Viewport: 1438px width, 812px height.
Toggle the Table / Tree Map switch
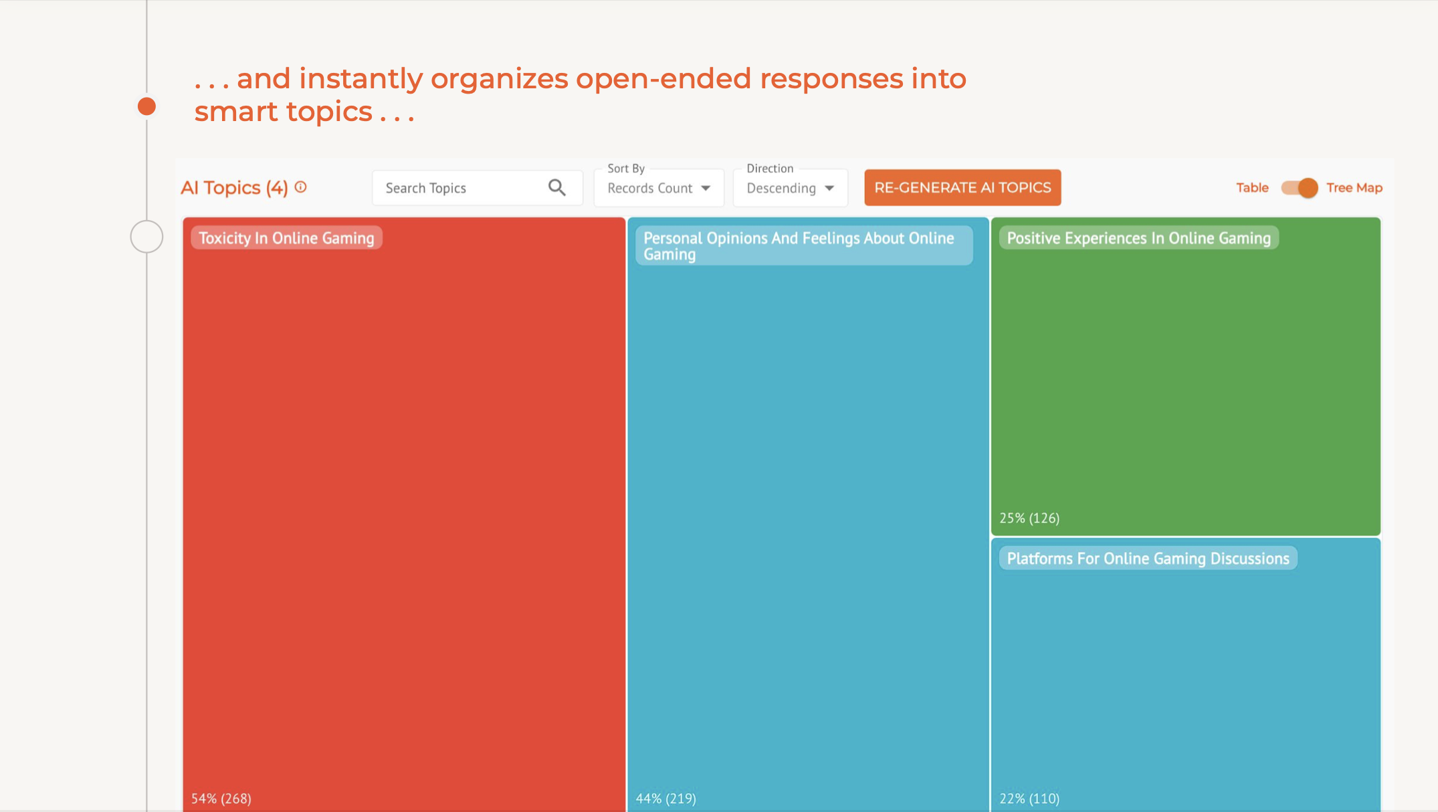click(1299, 188)
